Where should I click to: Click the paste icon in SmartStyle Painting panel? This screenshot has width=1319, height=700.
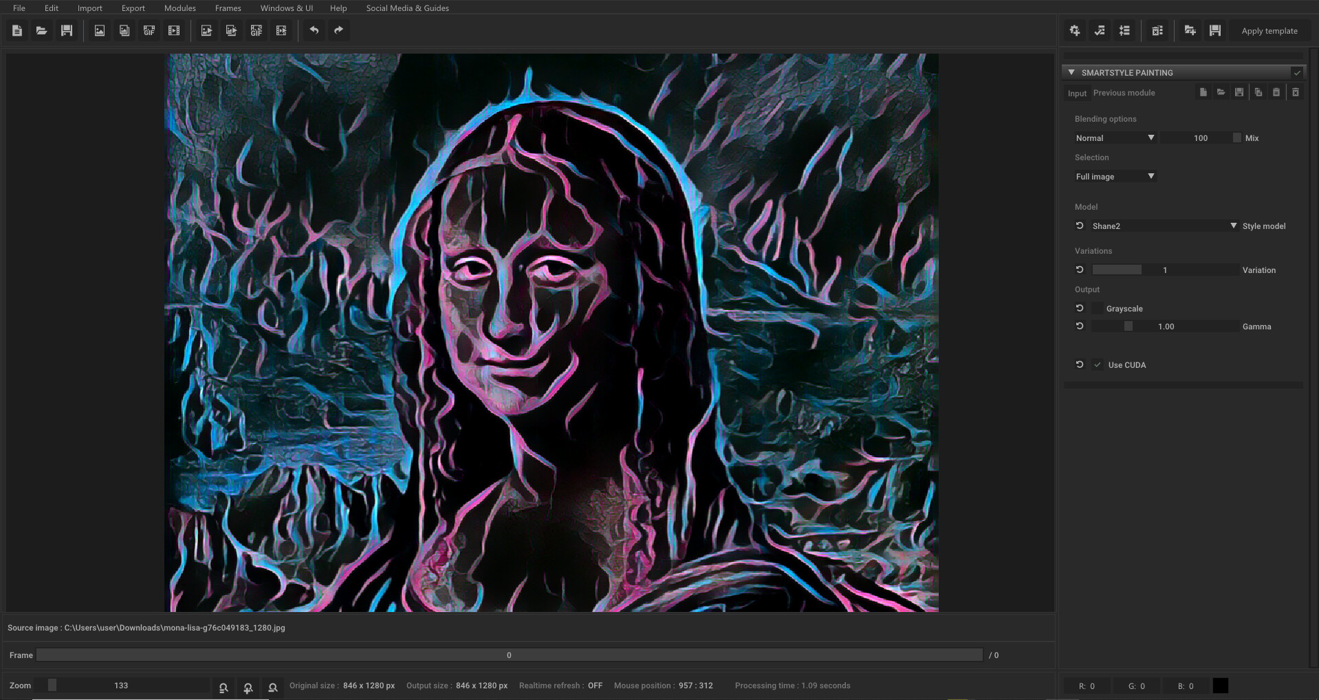tap(1276, 91)
